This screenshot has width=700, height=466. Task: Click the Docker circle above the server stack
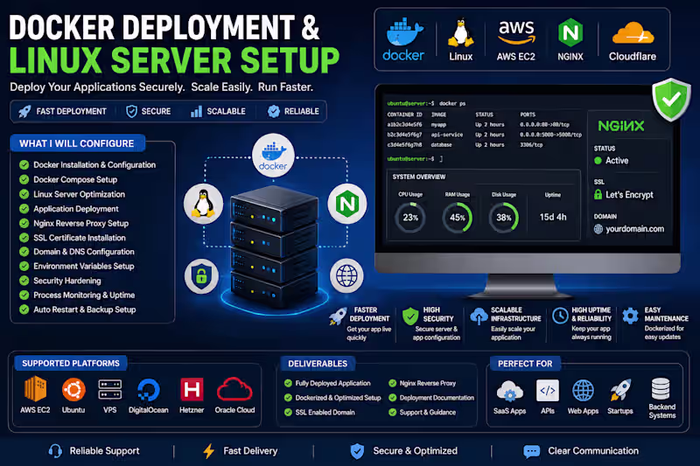[273, 155]
